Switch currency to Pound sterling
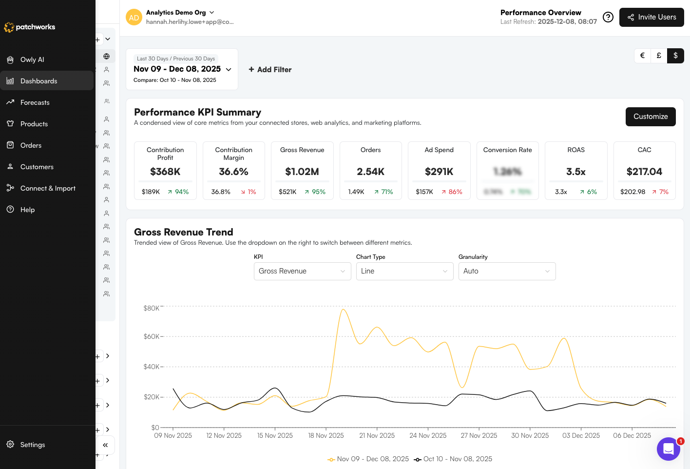Viewport: 690px width, 469px height. 659,56
